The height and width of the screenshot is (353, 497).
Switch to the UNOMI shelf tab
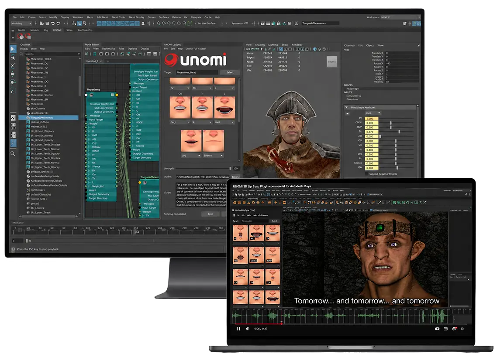pos(57,31)
